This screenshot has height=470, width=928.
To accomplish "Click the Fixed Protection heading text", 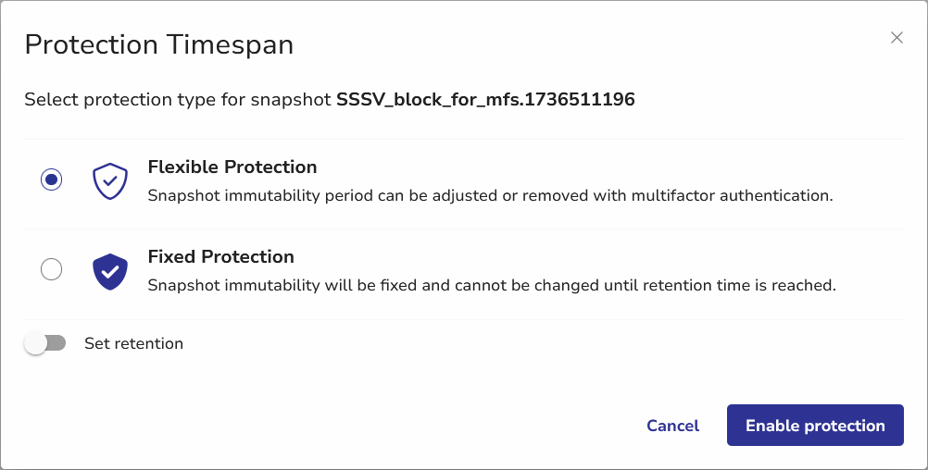I will [x=220, y=257].
